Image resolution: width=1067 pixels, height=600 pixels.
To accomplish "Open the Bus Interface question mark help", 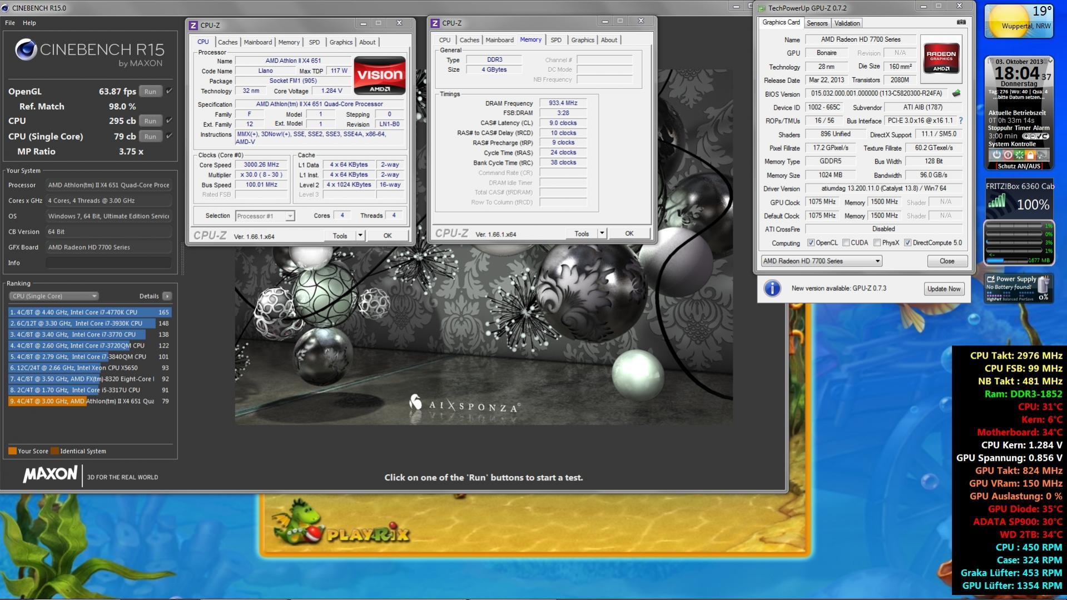I will tap(961, 121).
